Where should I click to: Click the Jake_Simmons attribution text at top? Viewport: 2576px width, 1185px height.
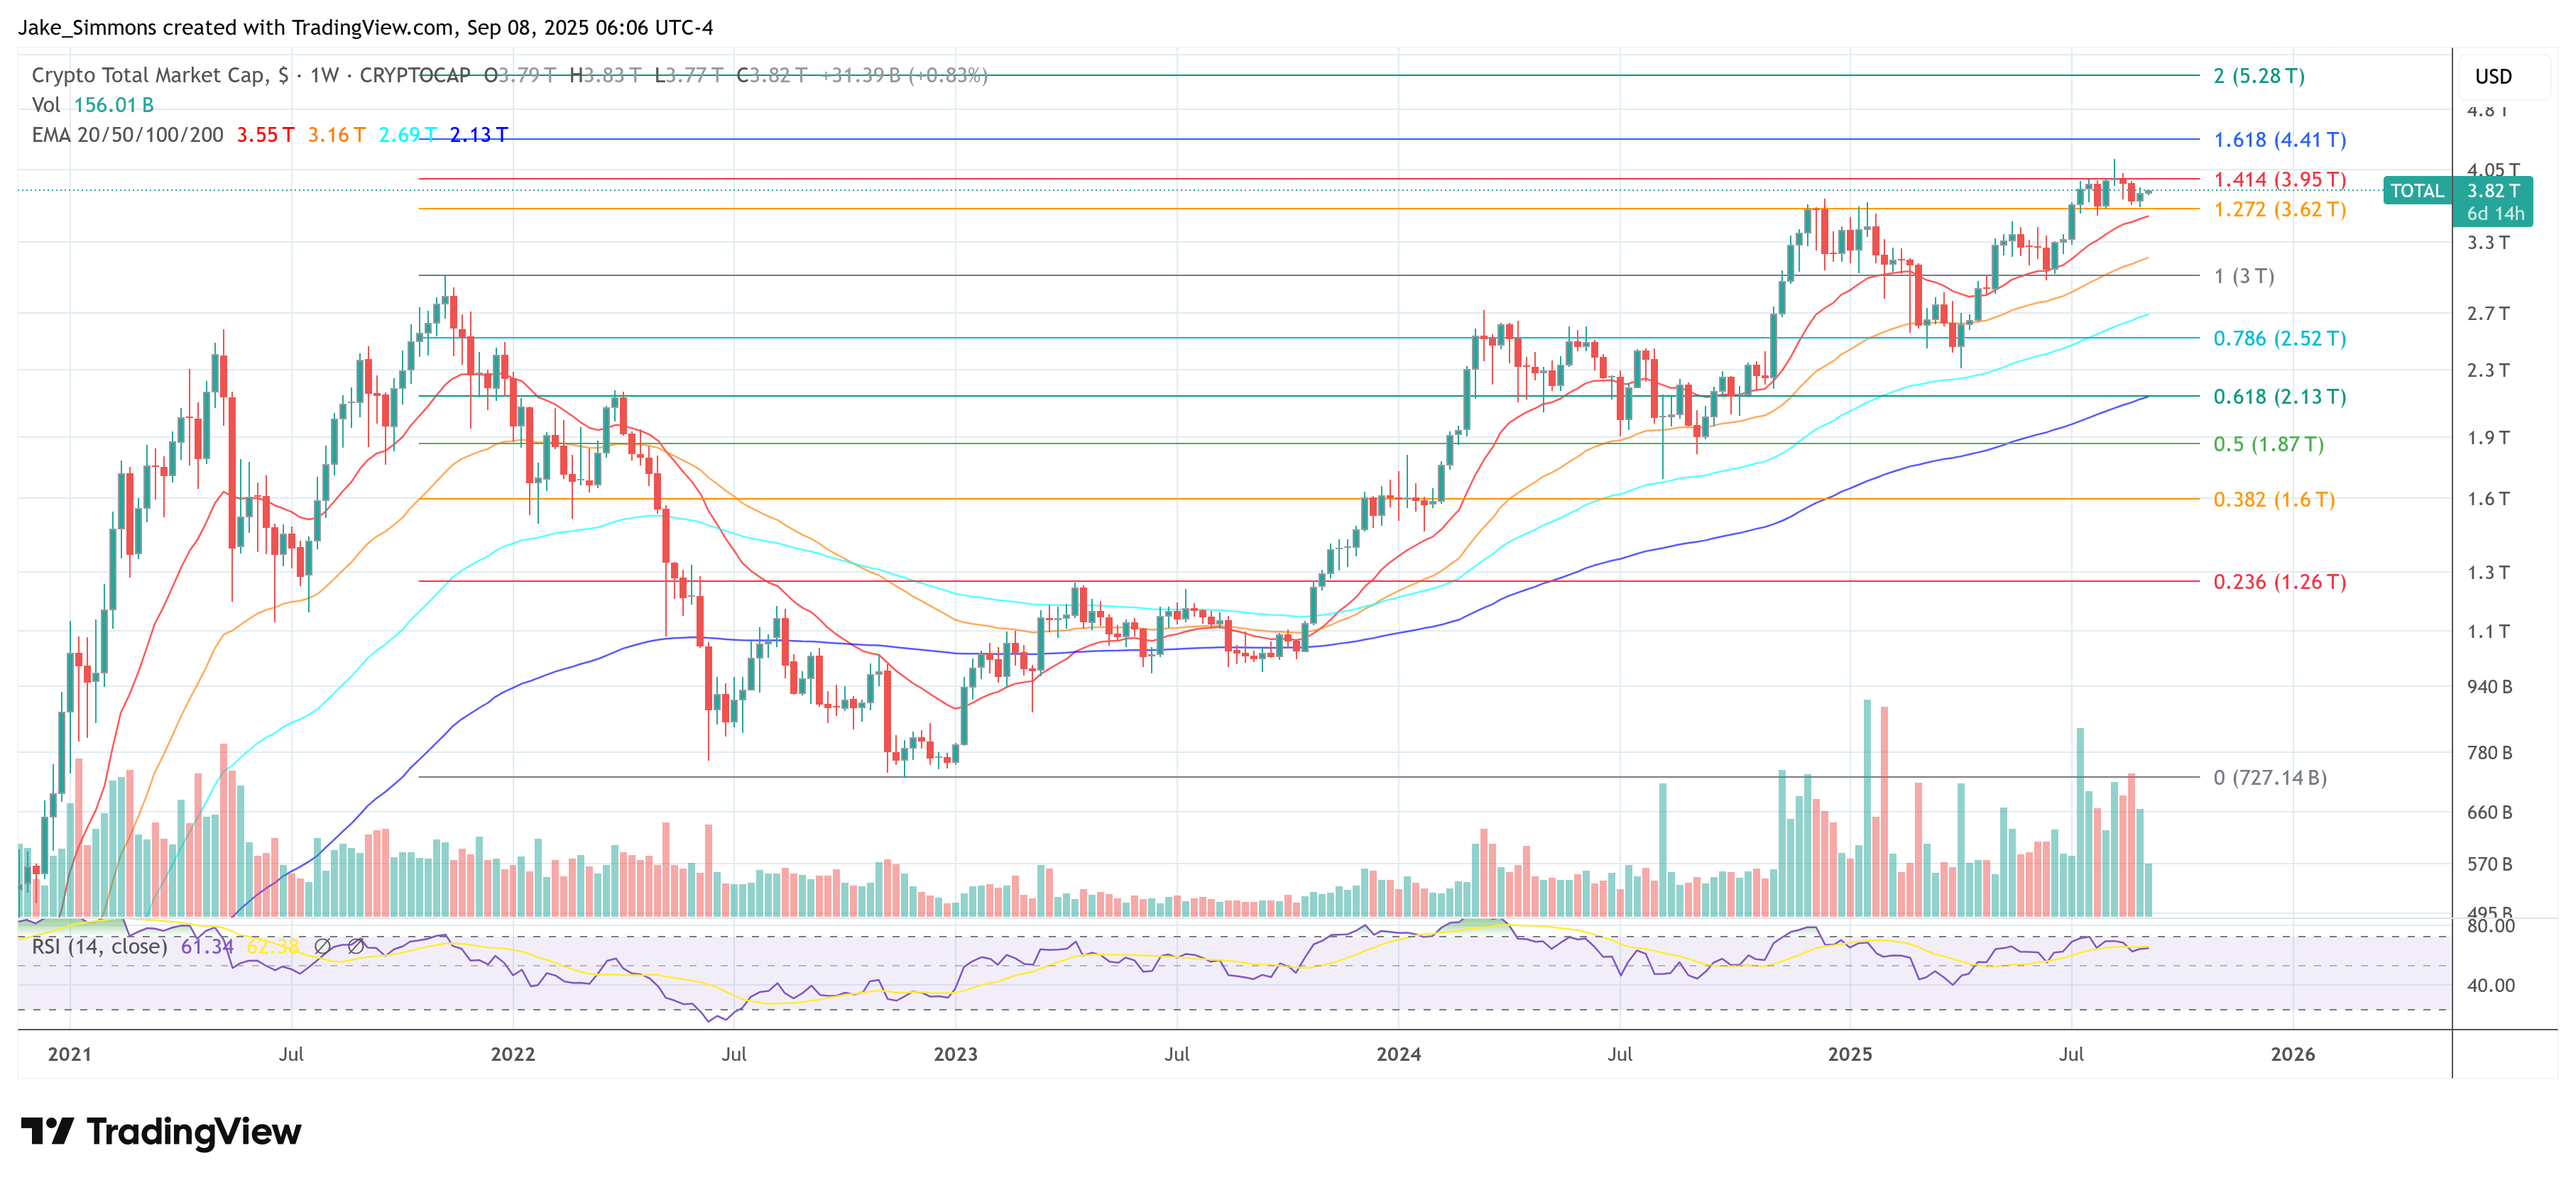[x=90, y=28]
